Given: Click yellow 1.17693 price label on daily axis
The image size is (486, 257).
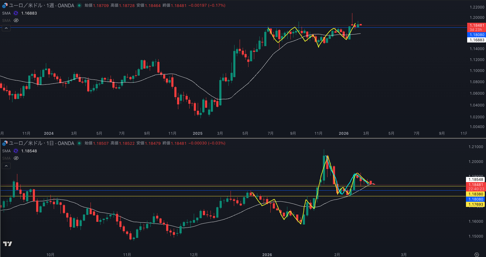Looking at the screenshot, I should coord(475,205).
